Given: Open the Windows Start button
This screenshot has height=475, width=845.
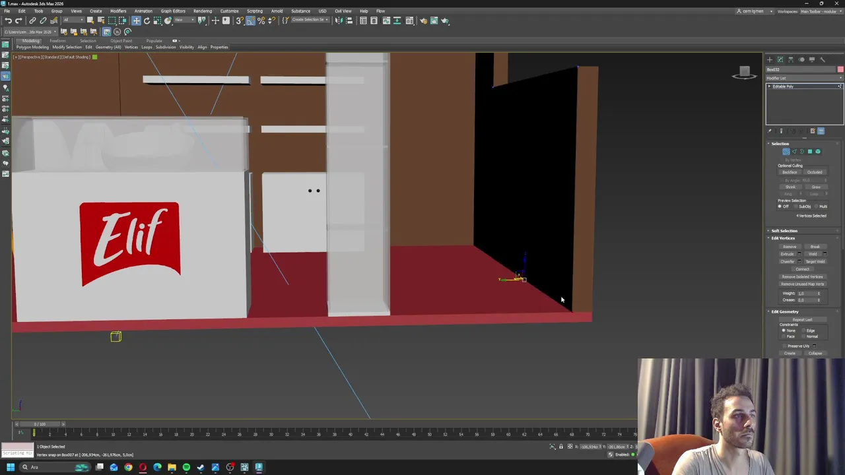Looking at the screenshot, I should pos(10,467).
